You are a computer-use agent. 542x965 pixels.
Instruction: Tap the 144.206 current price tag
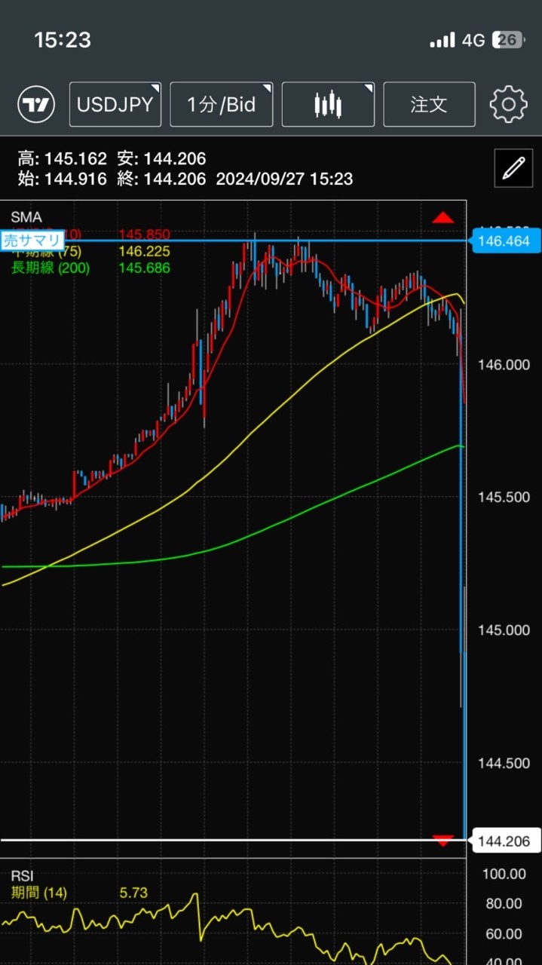tap(507, 841)
